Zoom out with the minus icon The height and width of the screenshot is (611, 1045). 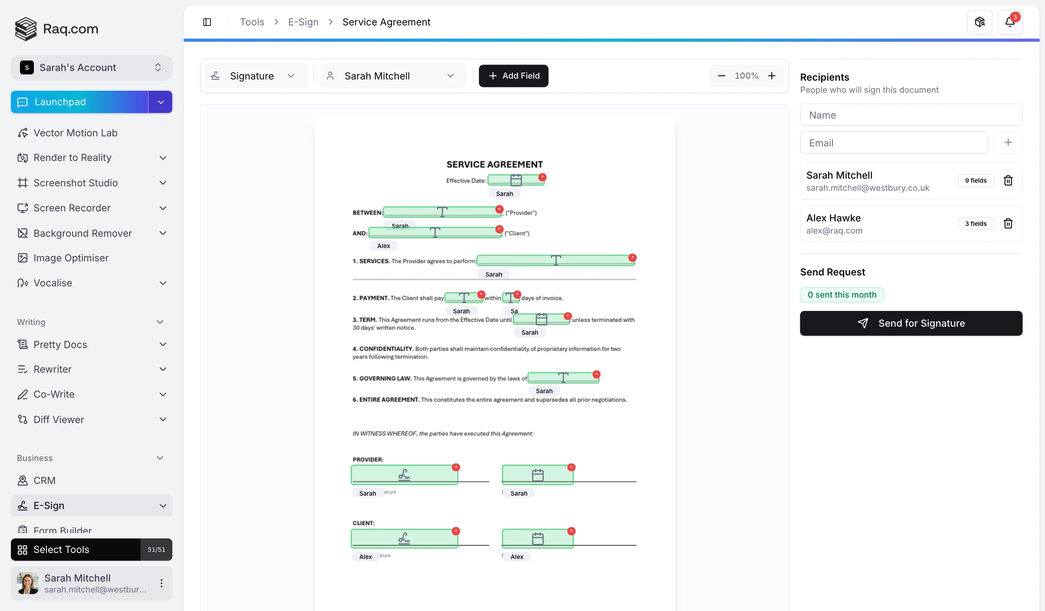pos(721,76)
